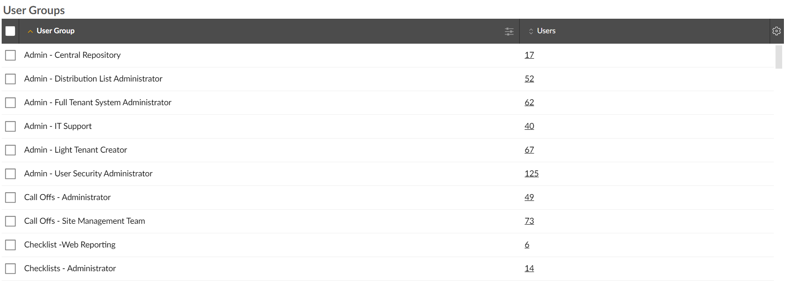Click the Admin - Distribution List Administrator row

pos(388,79)
